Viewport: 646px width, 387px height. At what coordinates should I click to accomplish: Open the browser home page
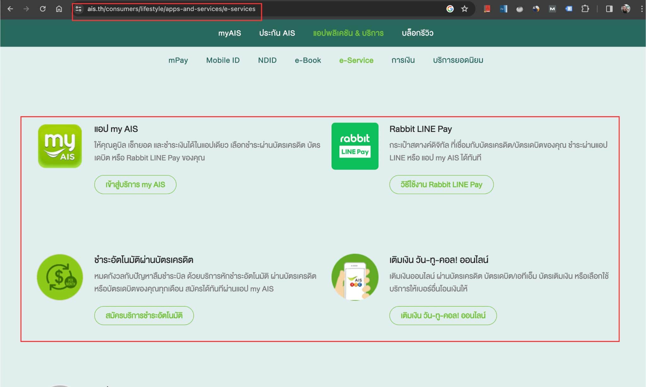pyautogui.click(x=59, y=9)
